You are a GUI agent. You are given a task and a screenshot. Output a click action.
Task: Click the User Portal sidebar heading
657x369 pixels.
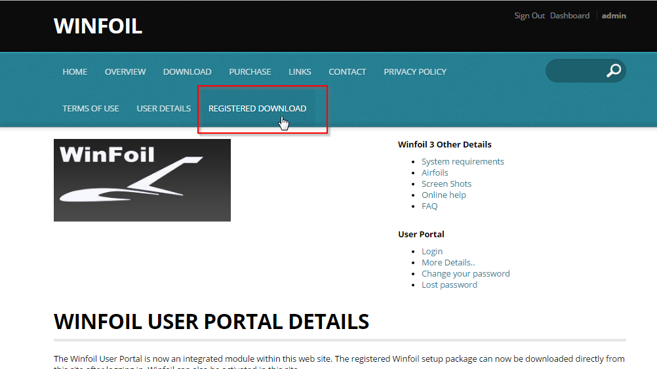click(x=421, y=234)
